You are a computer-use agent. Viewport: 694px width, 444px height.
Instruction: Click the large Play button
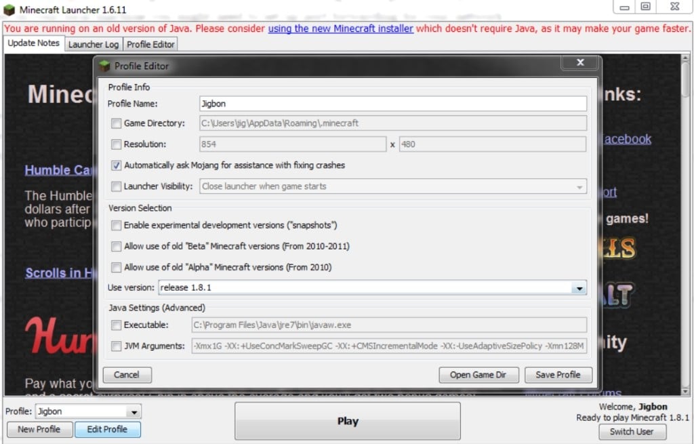point(348,421)
